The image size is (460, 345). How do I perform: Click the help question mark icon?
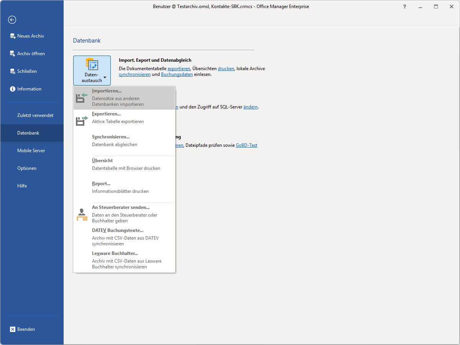coord(405,7)
